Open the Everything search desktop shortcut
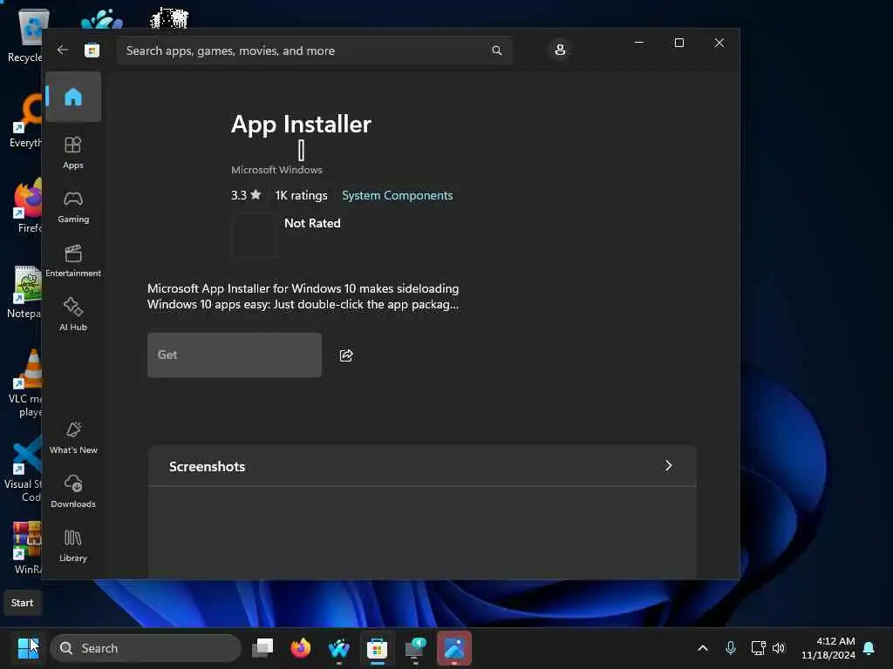This screenshot has width=893, height=669. [25, 121]
